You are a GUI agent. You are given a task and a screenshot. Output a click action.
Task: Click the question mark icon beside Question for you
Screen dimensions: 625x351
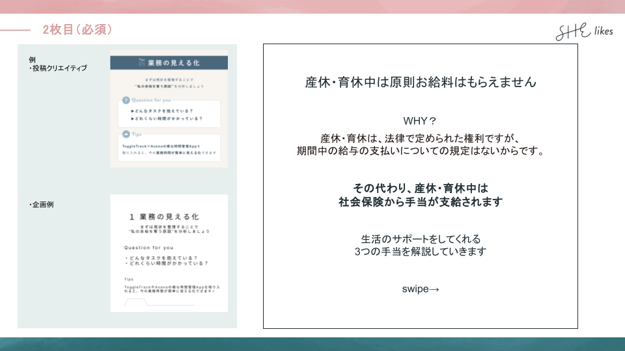pos(126,100)
